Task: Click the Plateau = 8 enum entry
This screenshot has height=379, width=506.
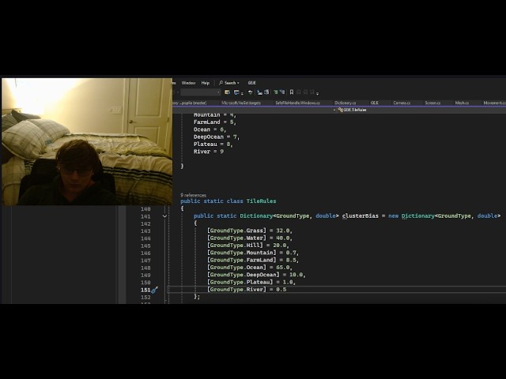Action: click(213, 144)
